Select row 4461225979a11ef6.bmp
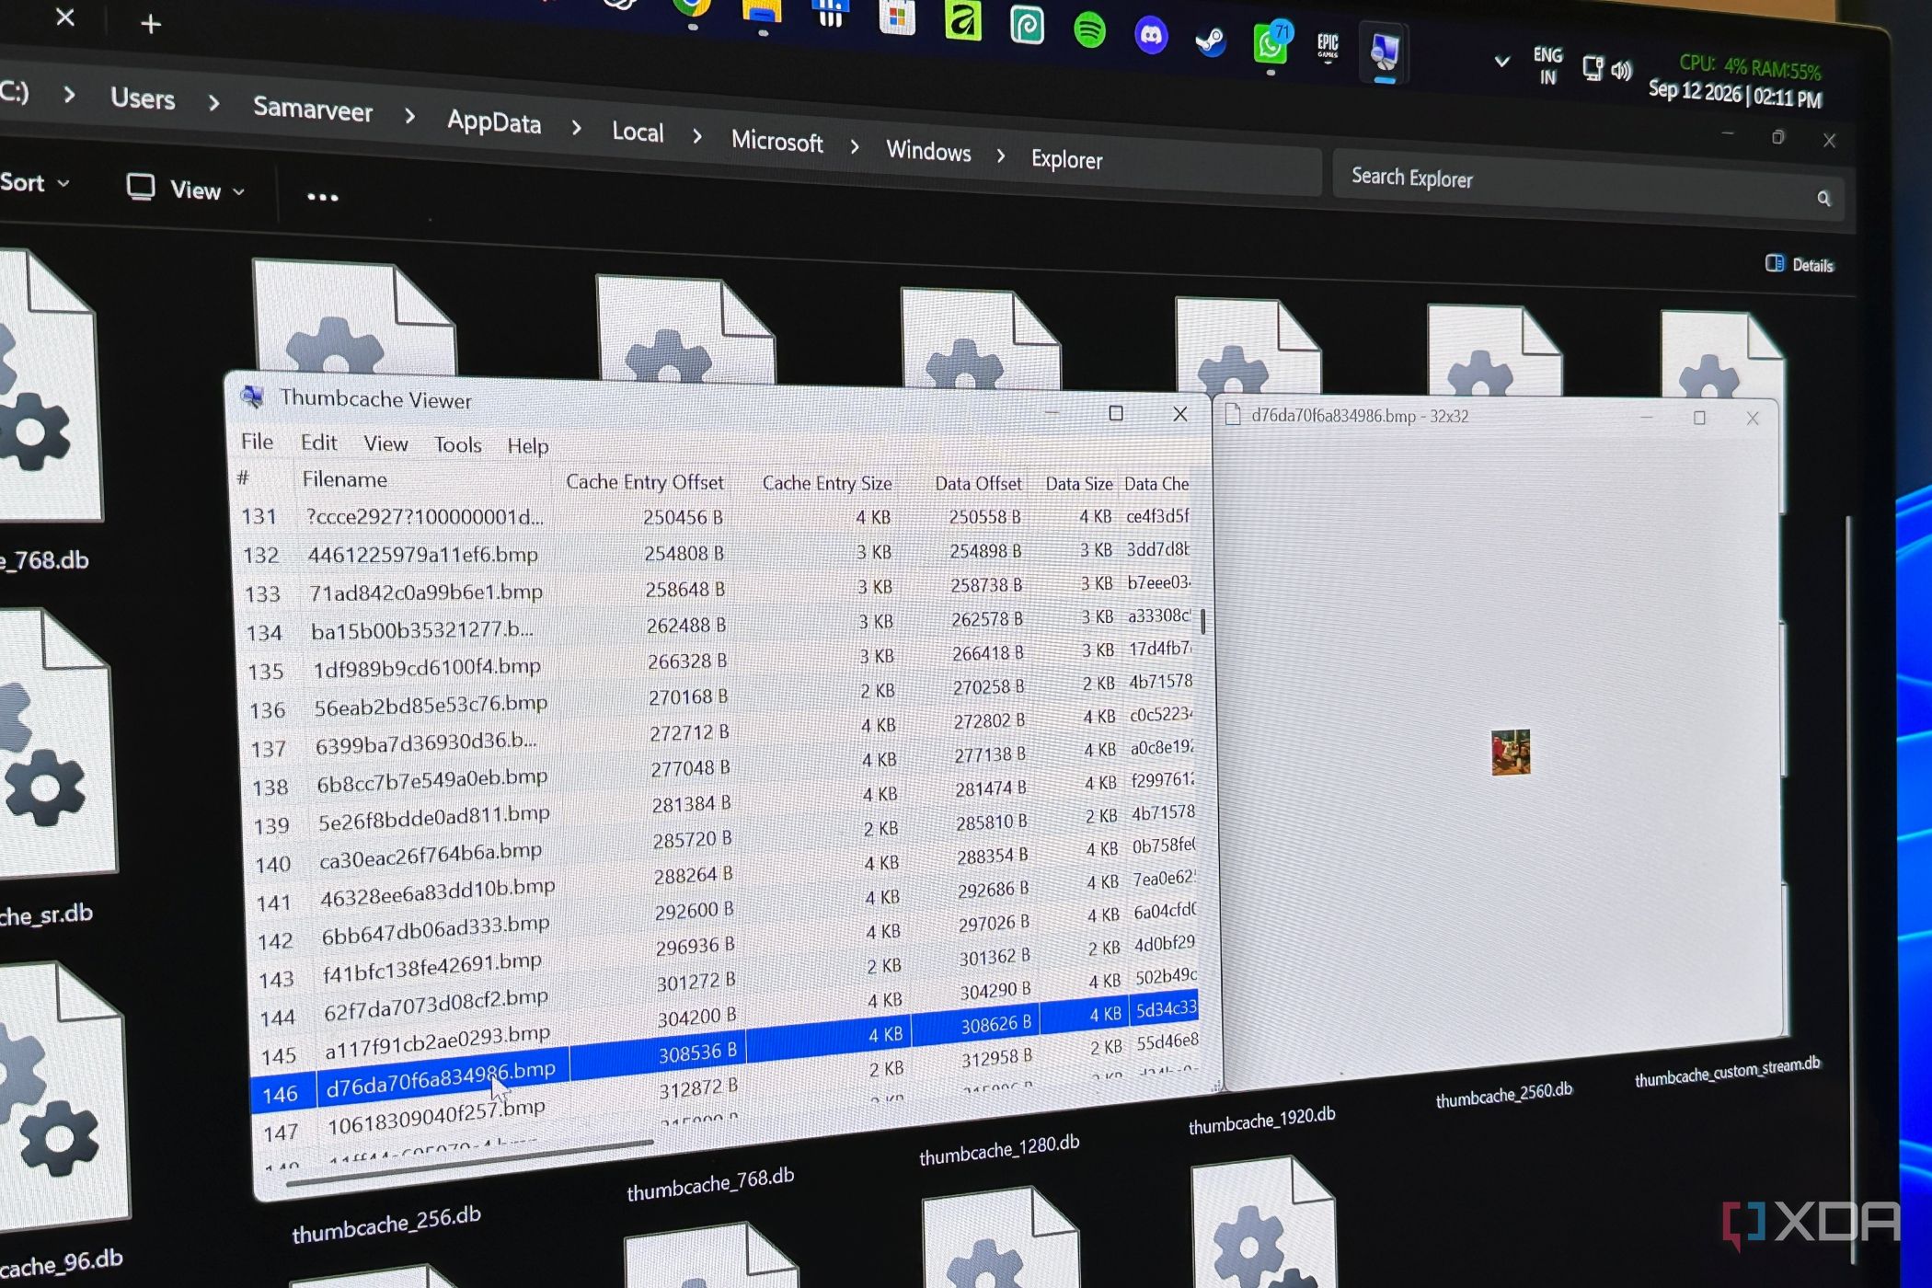Screen dimensions: 1932x1288 click(x=718, y=552)
